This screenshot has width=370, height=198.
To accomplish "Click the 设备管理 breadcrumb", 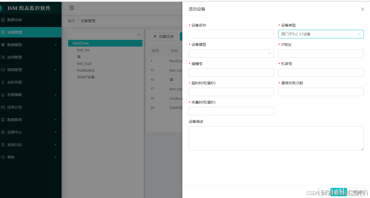I will [x=88, y=21].
